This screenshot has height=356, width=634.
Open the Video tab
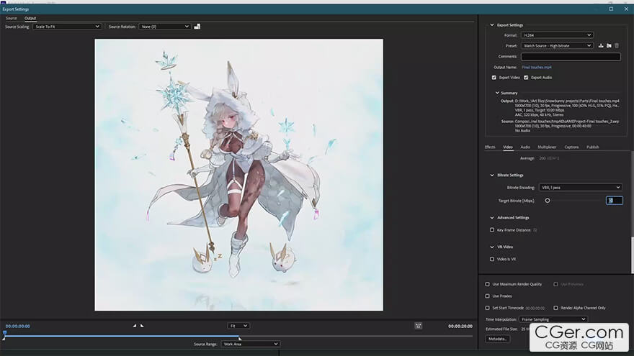tap(508, 147)
